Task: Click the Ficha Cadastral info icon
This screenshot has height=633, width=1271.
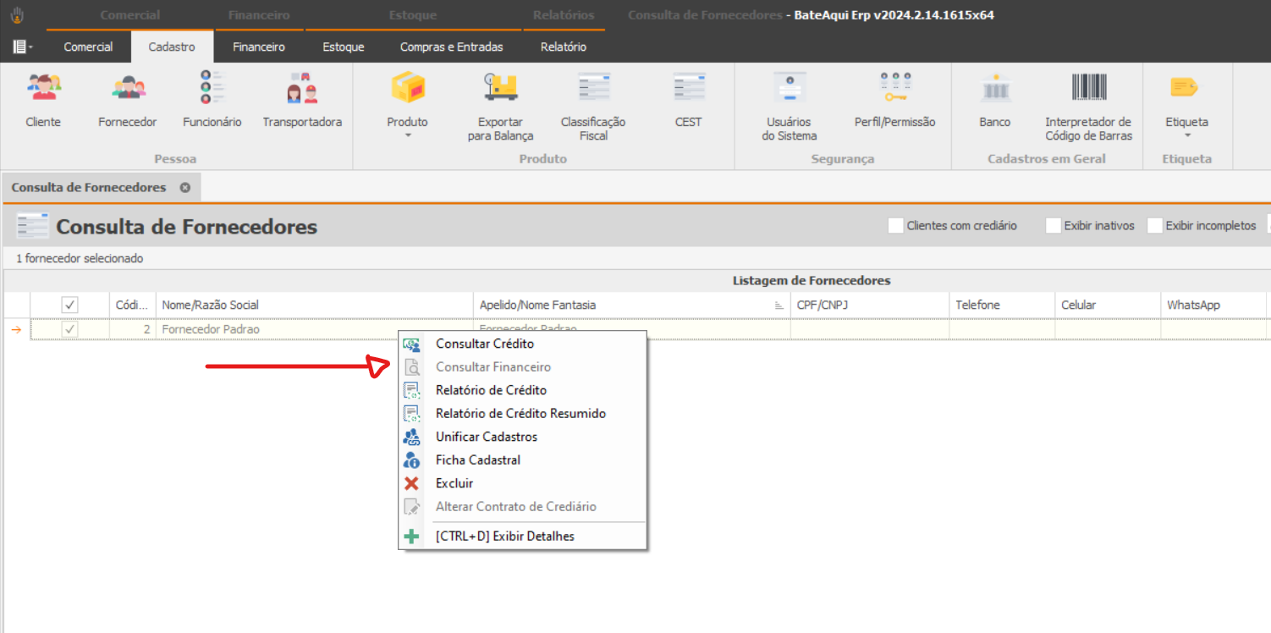Action: (x=411, y=460)
